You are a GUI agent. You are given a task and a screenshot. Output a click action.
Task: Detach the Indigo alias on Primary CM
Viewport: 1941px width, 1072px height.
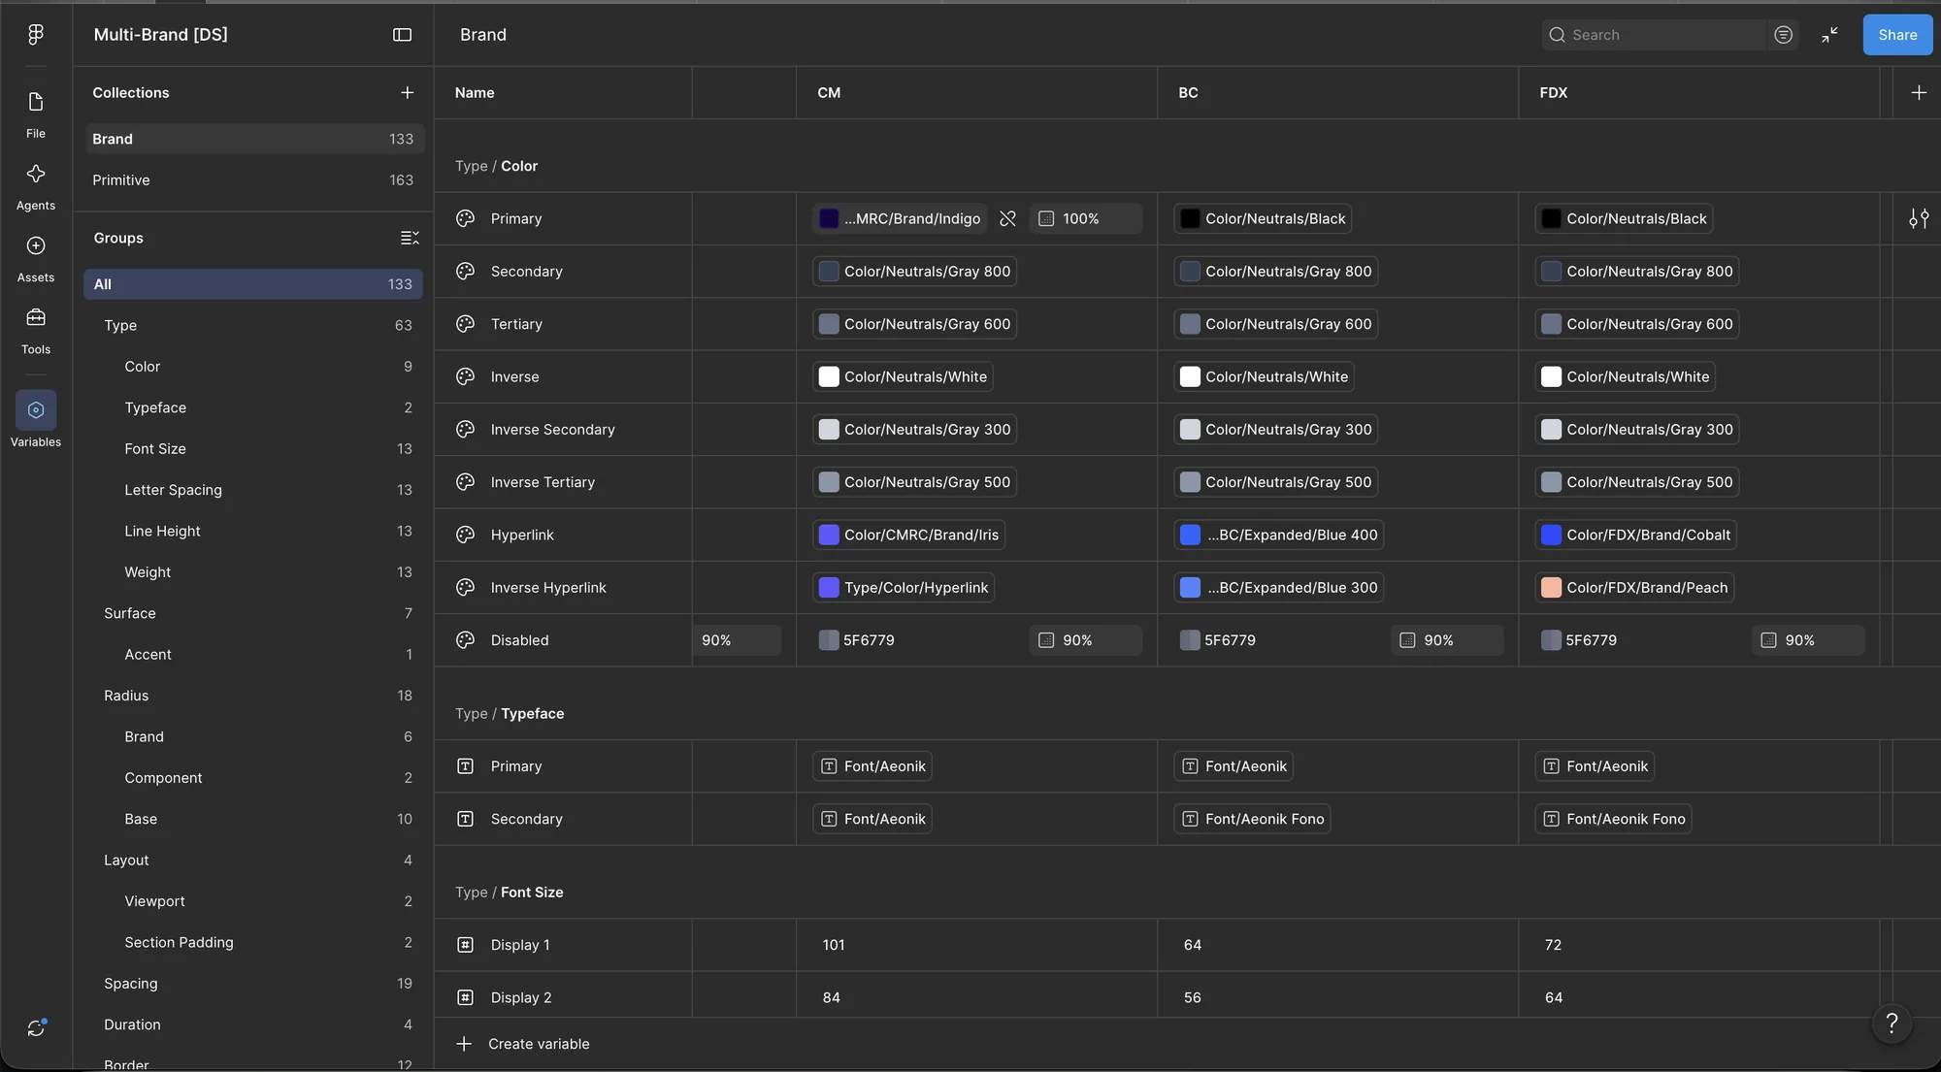point(1007,218)
